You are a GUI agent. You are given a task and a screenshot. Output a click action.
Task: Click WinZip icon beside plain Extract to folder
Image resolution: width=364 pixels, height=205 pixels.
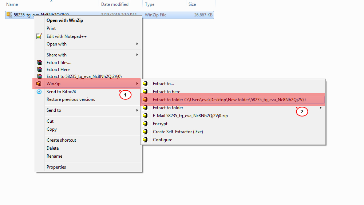tap(145, 108)
